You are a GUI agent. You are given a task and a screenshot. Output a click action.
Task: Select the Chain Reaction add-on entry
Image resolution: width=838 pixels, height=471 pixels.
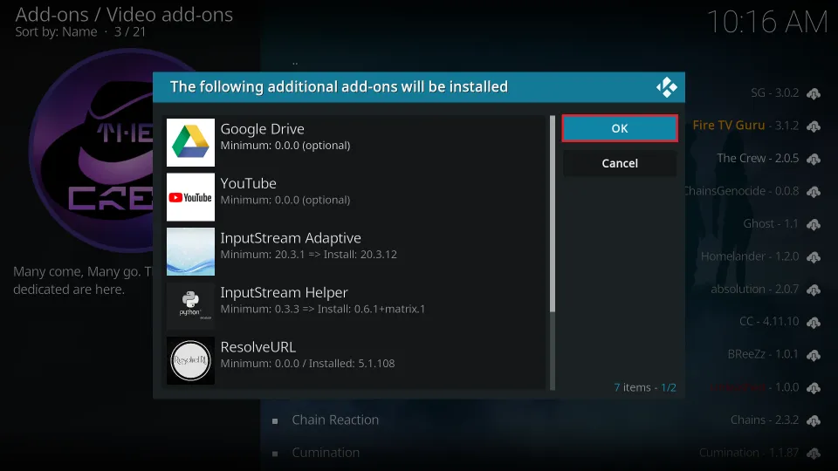335,420
